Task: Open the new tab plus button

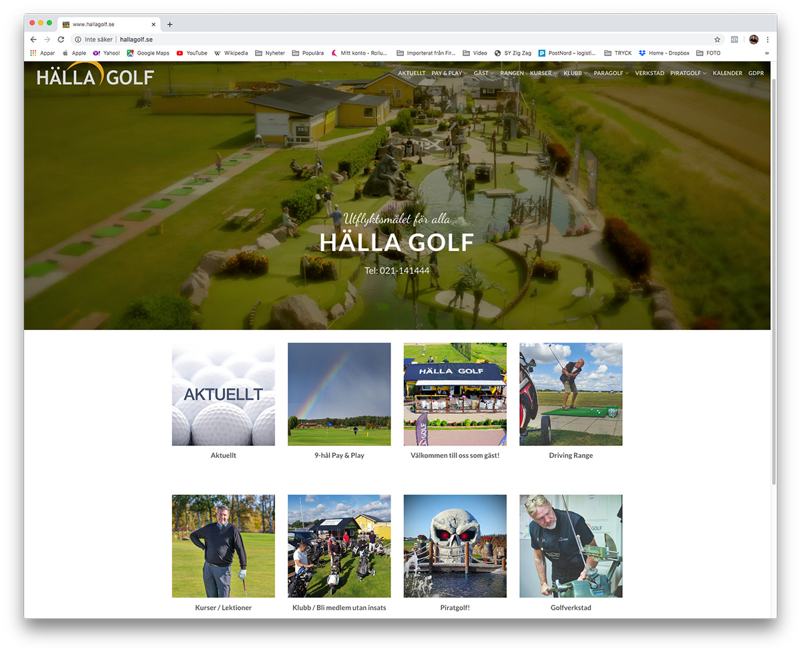Action: [170, 24]
